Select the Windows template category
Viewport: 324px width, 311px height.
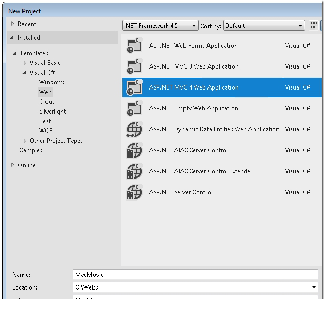click(x=52, y=82)
